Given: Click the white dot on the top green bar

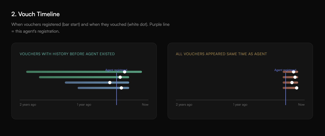Looking at the screenshot, I should pos(124,72).
